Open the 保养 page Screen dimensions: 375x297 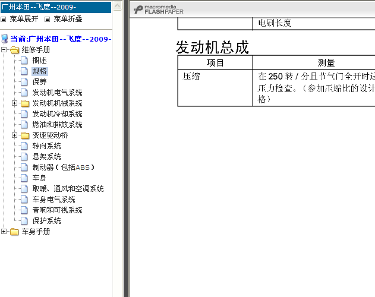(39, 82)
